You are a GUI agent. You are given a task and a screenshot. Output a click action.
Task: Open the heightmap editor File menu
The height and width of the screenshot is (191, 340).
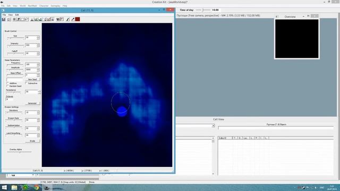pyautogui.click(x=4, y=15)
